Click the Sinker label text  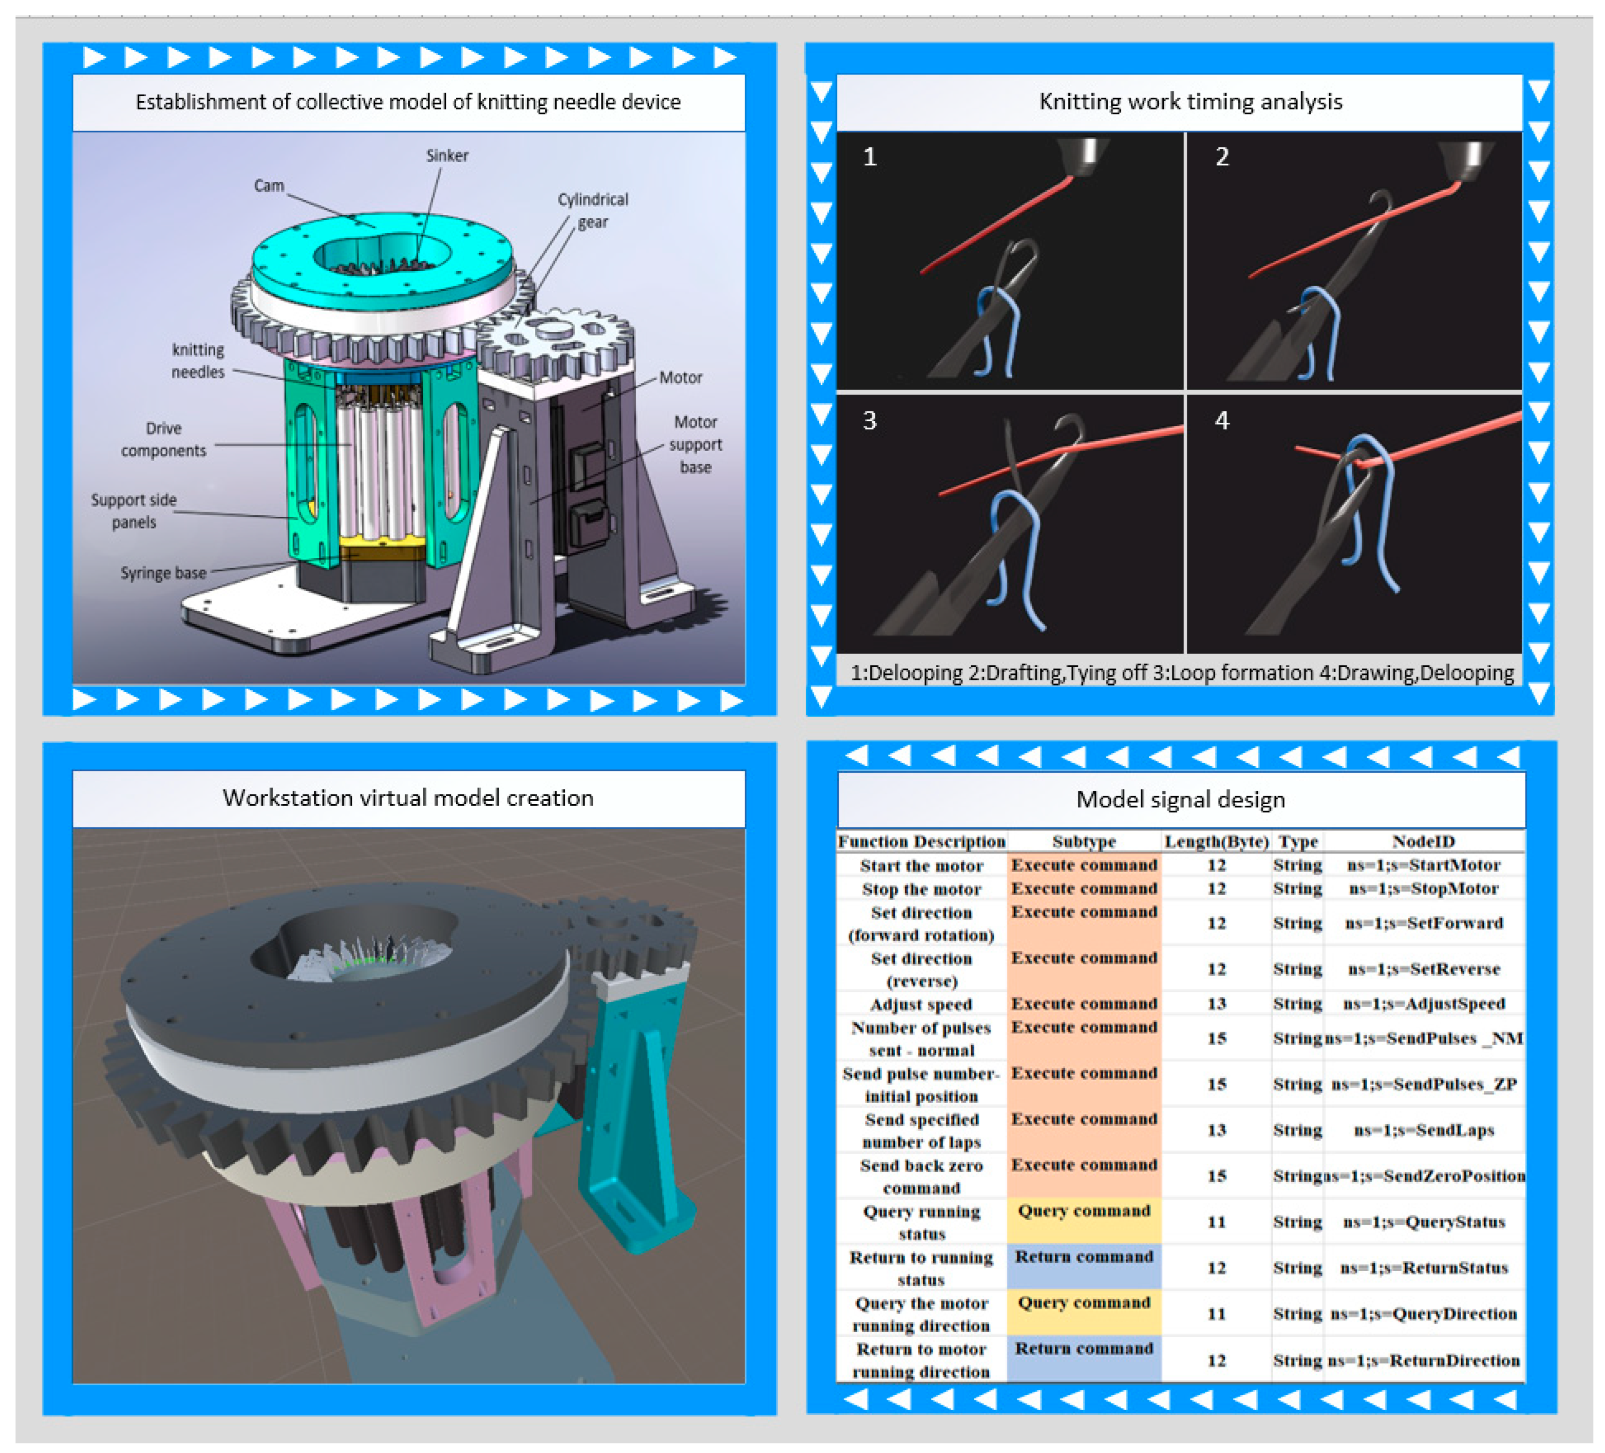(x=447, y=155)
